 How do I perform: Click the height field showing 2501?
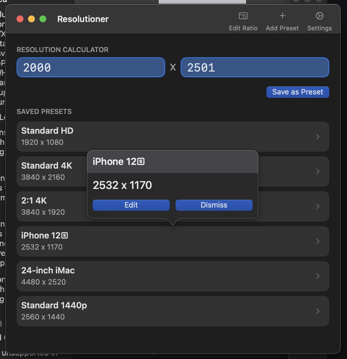click(x=255, y=67)
